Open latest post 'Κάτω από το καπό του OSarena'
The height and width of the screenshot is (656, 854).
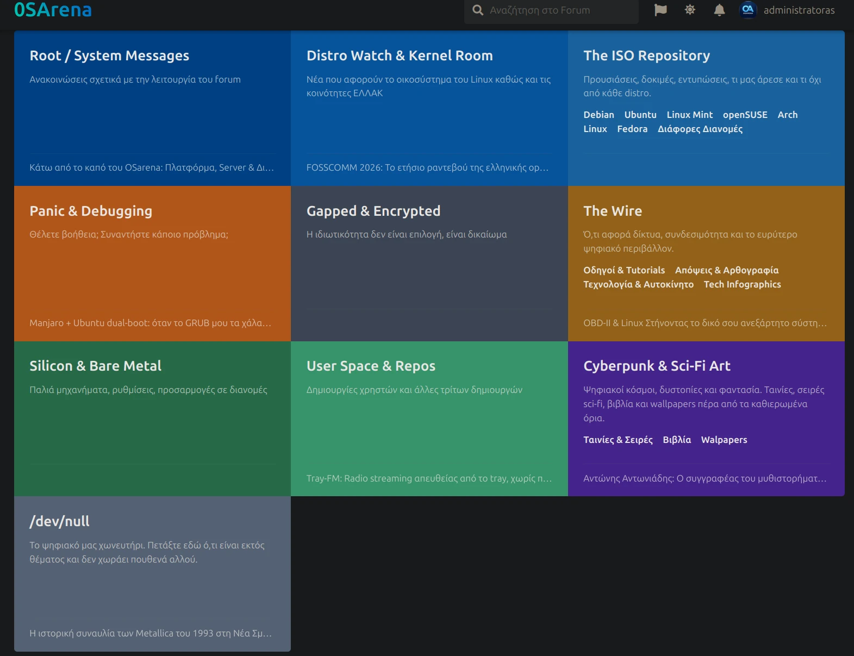click(152, 167)
